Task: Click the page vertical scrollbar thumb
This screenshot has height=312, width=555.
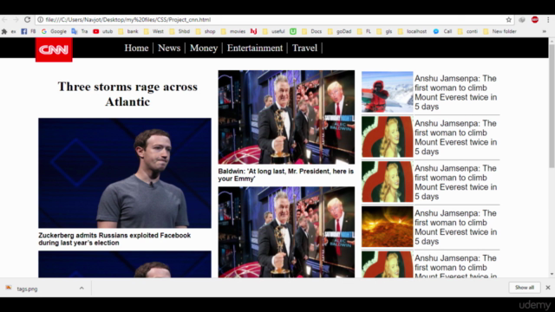Action: pos(552,106)
